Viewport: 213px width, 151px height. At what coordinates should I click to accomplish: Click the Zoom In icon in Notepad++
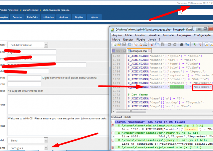point(194,45)
